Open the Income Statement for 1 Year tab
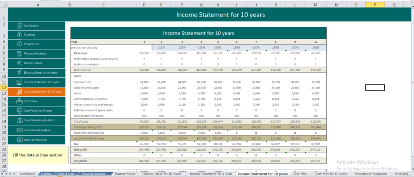 coord(211,174)
